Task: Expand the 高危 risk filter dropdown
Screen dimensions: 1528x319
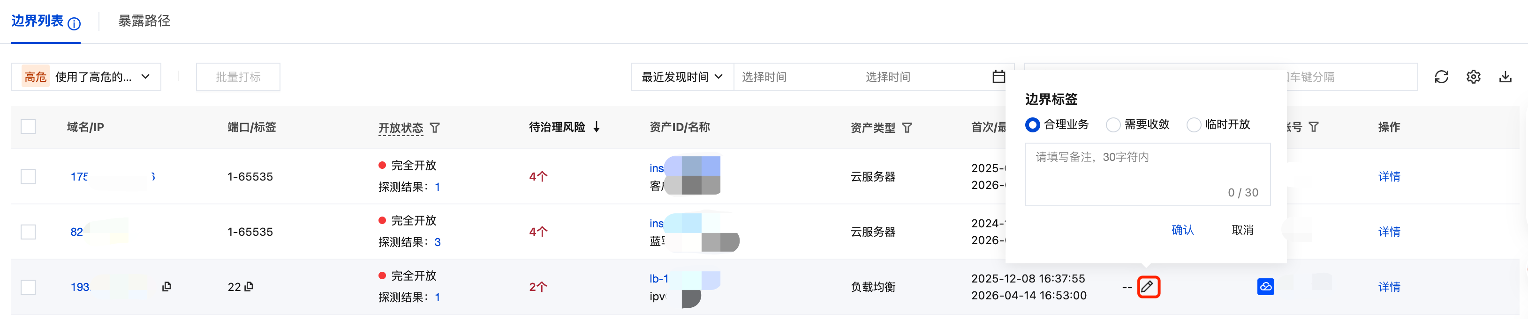Action: (x=86, y=77)
